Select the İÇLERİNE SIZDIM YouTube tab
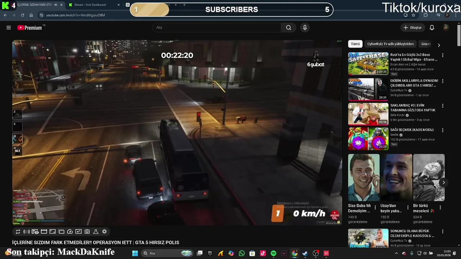This screenshot has width=461, height=259. coord(32,5)
